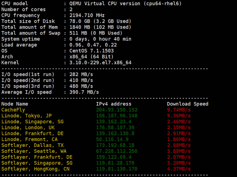This screenshot has width=237, height=177.
Task: Click the download speed '2.91MB/s'
Action: click(179, 133)
